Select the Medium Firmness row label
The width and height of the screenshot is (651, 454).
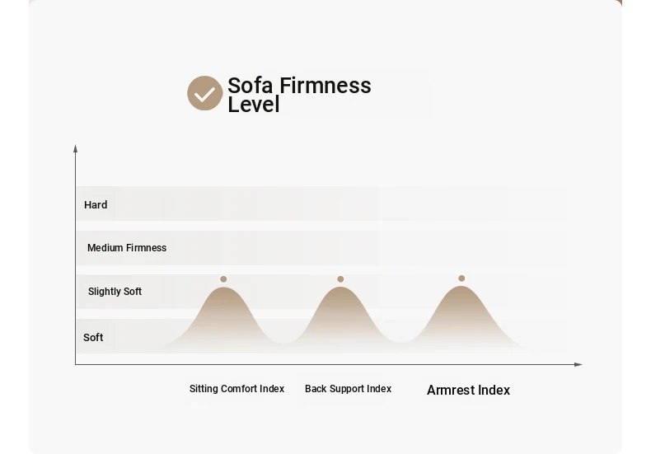tap(127, 248)
